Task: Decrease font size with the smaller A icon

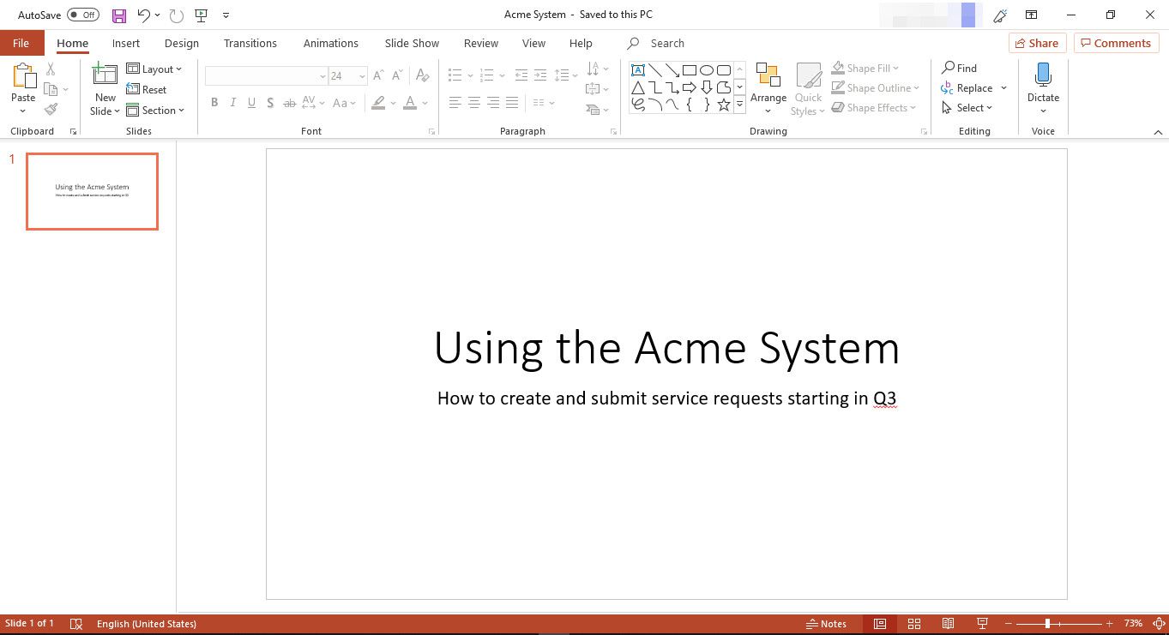Action: coord(397,76)
